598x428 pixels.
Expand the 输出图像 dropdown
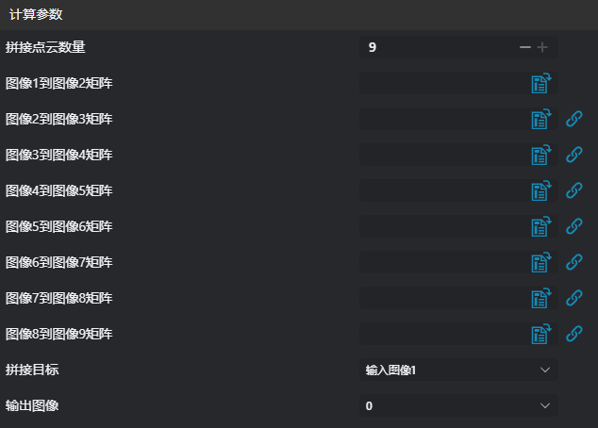click(458, 405)
